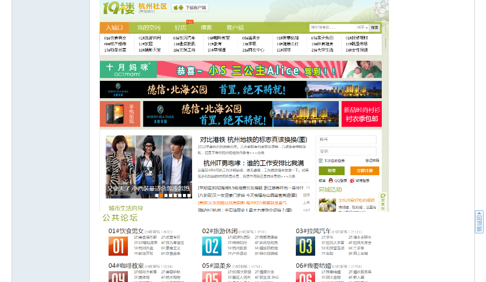The image size is (486, 282).
Task: Open 11#通信数码 board link
Action: click(x=184, y=44)
